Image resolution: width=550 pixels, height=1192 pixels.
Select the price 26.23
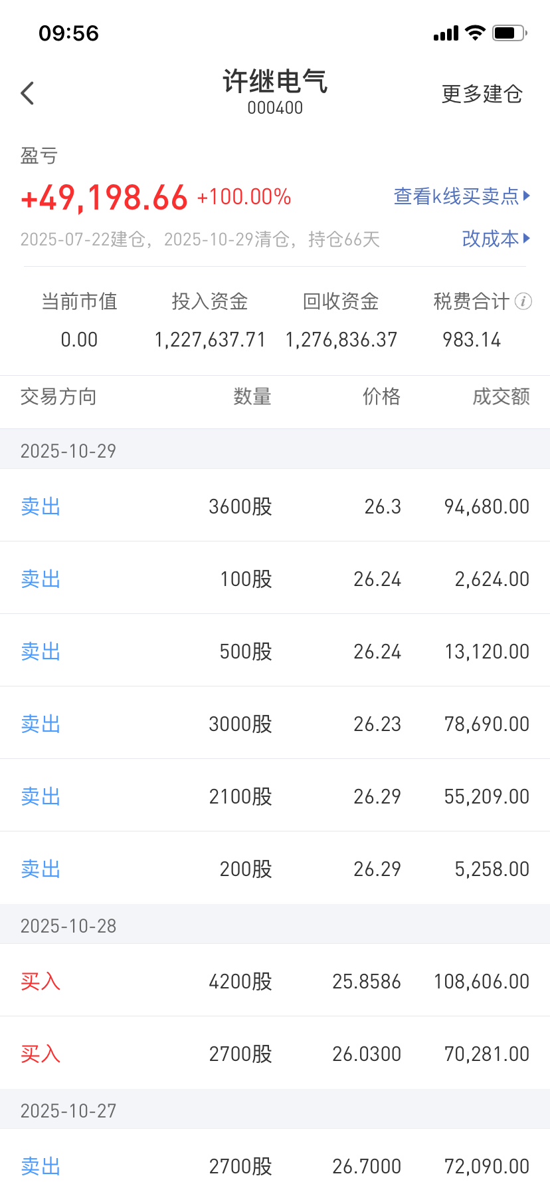(377, 724)
